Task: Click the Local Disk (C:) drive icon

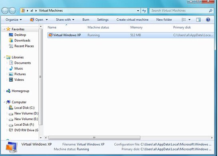Action: [x=11, y=108]
